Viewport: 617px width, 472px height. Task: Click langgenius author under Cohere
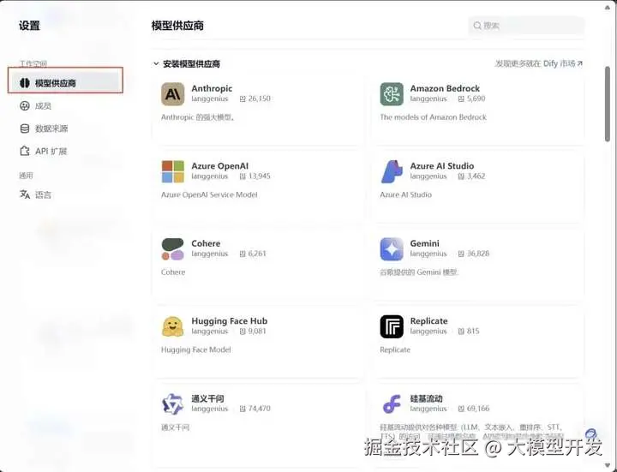(x=210, y=254)
